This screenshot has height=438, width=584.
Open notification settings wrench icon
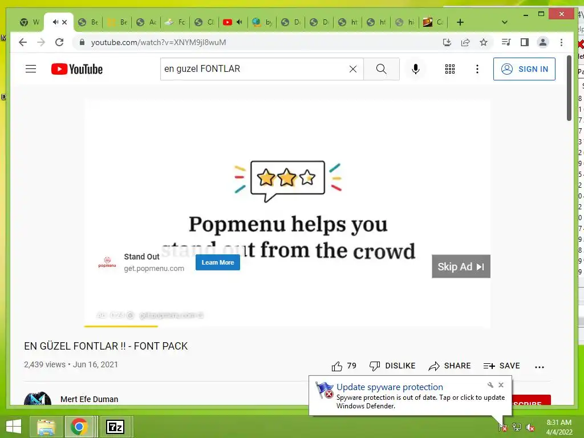(490, 385)
